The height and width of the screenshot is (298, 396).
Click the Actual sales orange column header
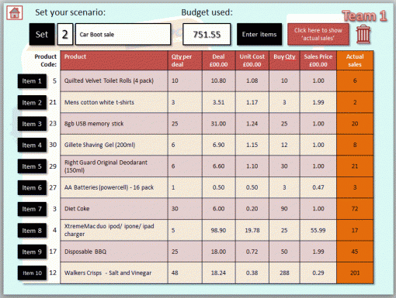[355, 60]
